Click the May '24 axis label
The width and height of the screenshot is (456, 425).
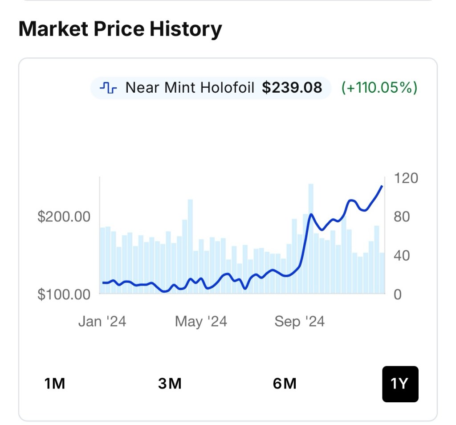tap(201, 321)
